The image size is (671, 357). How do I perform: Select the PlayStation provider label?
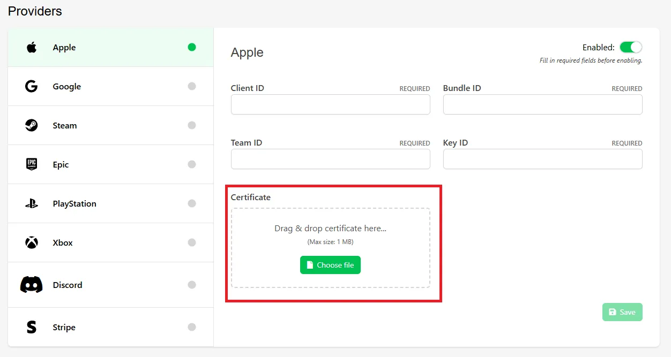[x=74, y=203]
